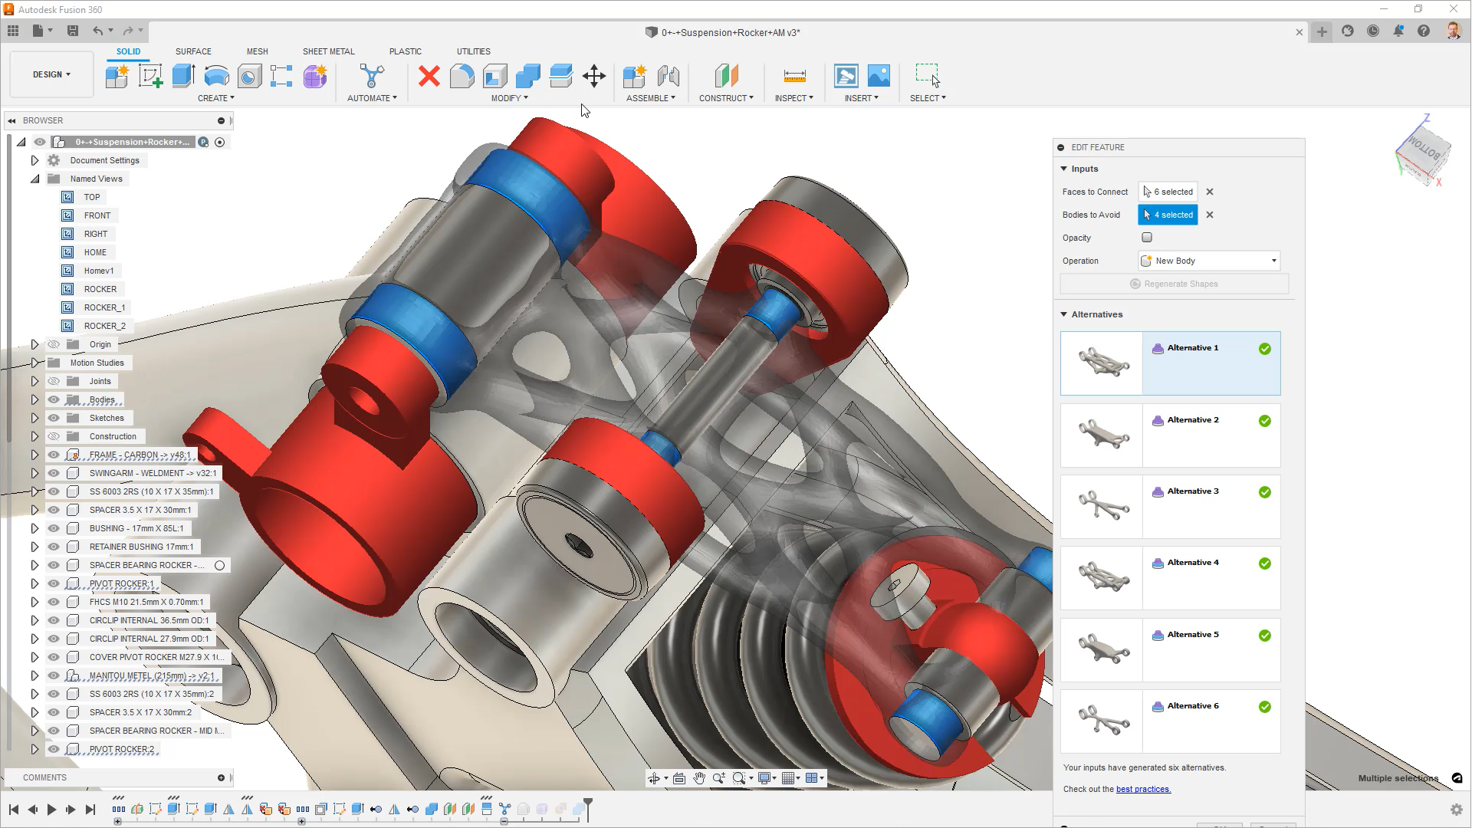The height and width of the screenshot is (828, 1472).
Task: Click the red Delete X icon
Action: pyautogui.click(x=429, y=76)
